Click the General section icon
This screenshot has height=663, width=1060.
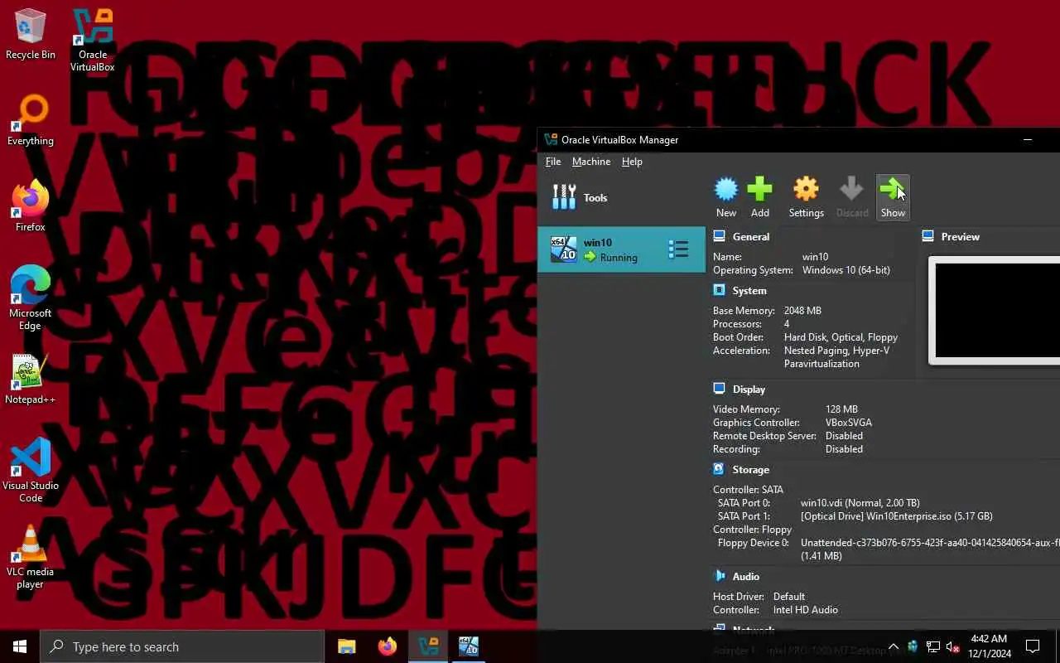[719, 236]
